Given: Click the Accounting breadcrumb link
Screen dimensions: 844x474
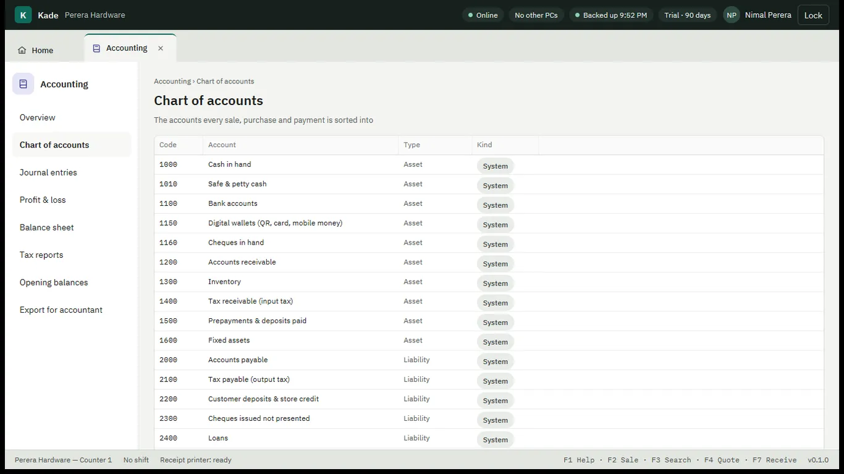Looking at the screenshot, I should tap(172, 81).
